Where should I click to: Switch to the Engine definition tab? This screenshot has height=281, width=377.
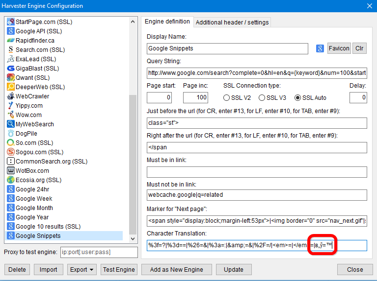[167, 22]
